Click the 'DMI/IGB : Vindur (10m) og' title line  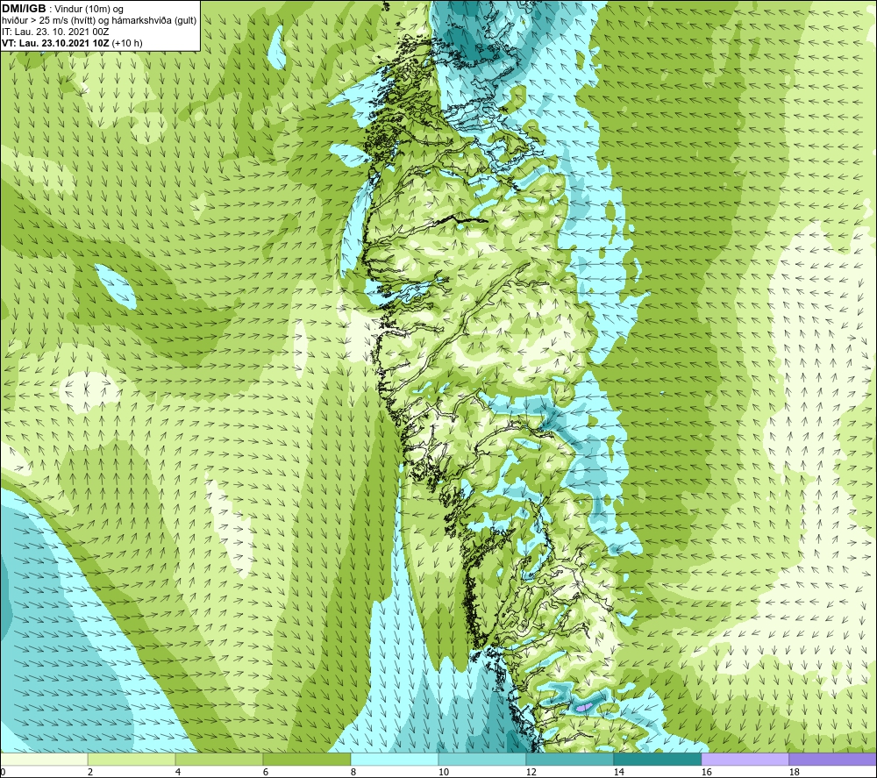point(62,9)
